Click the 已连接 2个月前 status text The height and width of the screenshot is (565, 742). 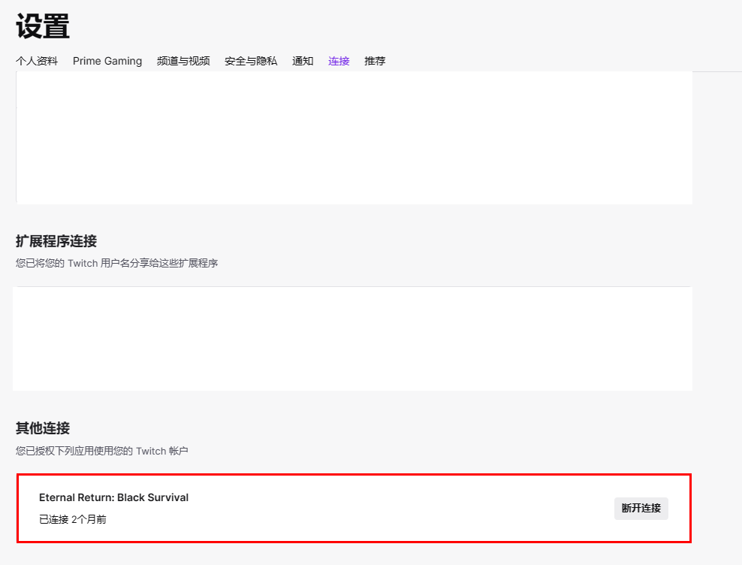[x=72, y=519]
